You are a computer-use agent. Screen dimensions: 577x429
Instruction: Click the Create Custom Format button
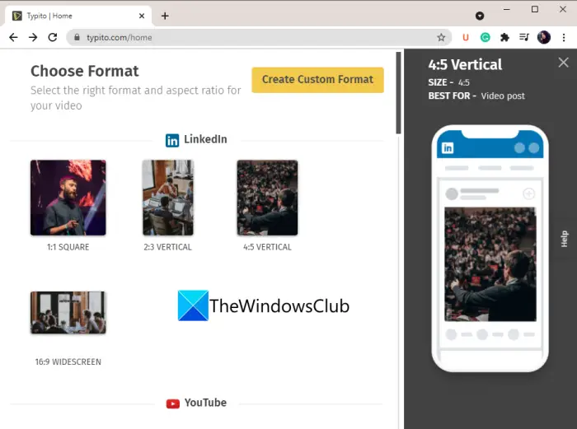(317, 80)
